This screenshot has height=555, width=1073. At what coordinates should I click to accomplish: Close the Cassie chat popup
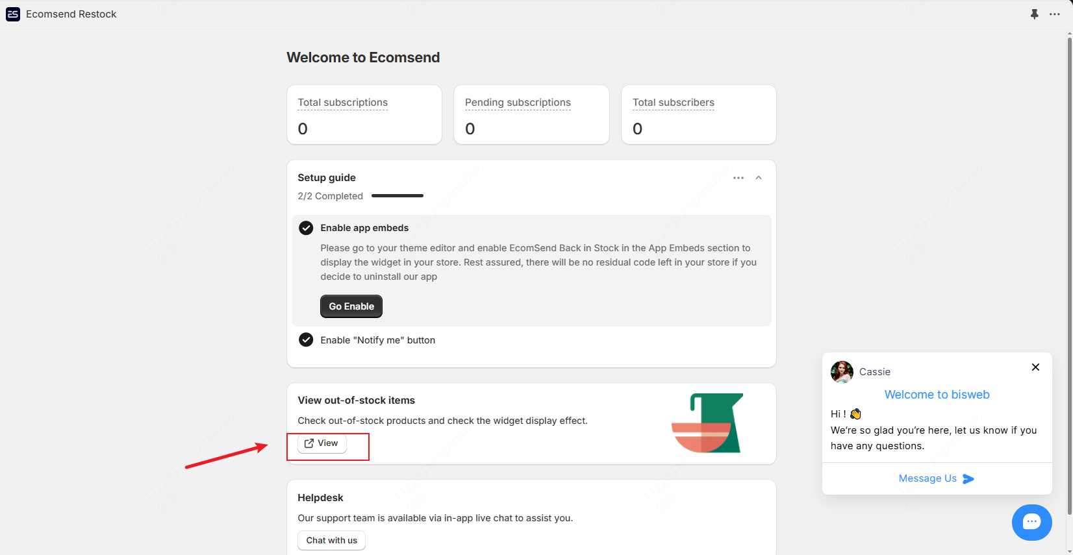click(1036, 367)
